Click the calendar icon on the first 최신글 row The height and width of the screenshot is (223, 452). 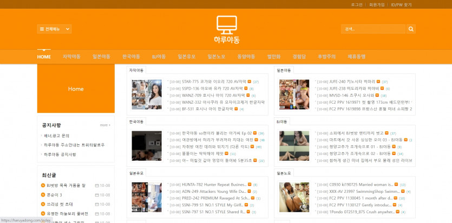click(x=97, y=185)
